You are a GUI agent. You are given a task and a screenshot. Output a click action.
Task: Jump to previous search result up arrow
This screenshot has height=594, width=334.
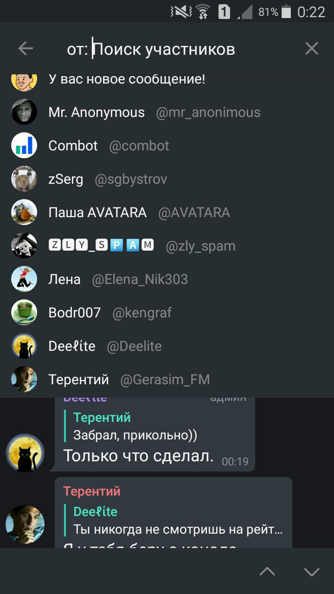267,571
